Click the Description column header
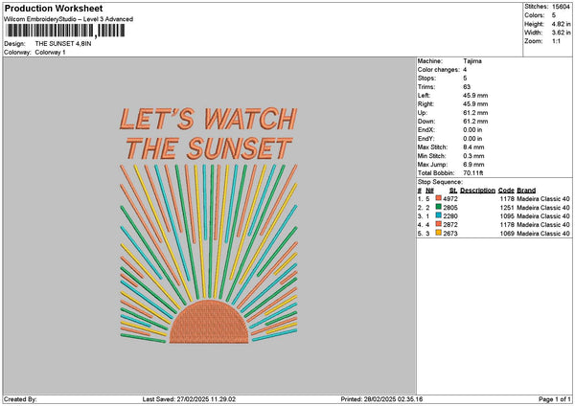 coord(475,190)
